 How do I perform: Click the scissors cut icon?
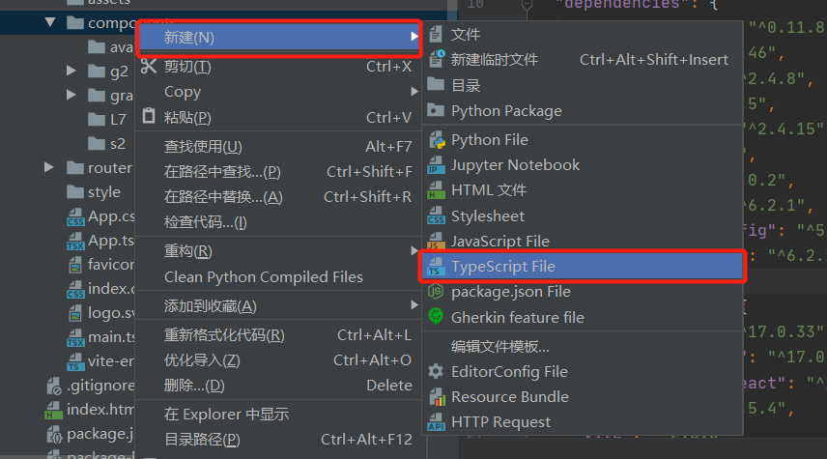(149, 67)
